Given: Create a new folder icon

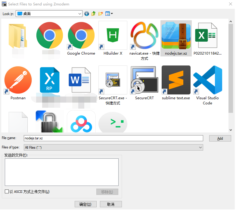Looking at the screenshot, I should pyautogui.click(x=101, y=14).
